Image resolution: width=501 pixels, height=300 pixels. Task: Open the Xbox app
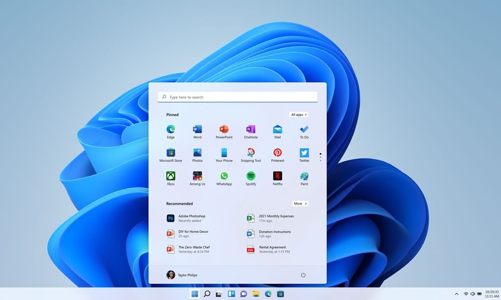[170, 177]
